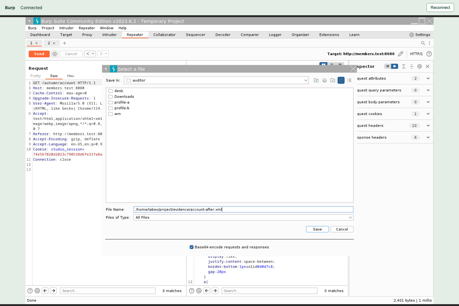This screenshot has height=306, width=459.
Task: Expand all Inspector sections
Action: (x=404, y=66)
